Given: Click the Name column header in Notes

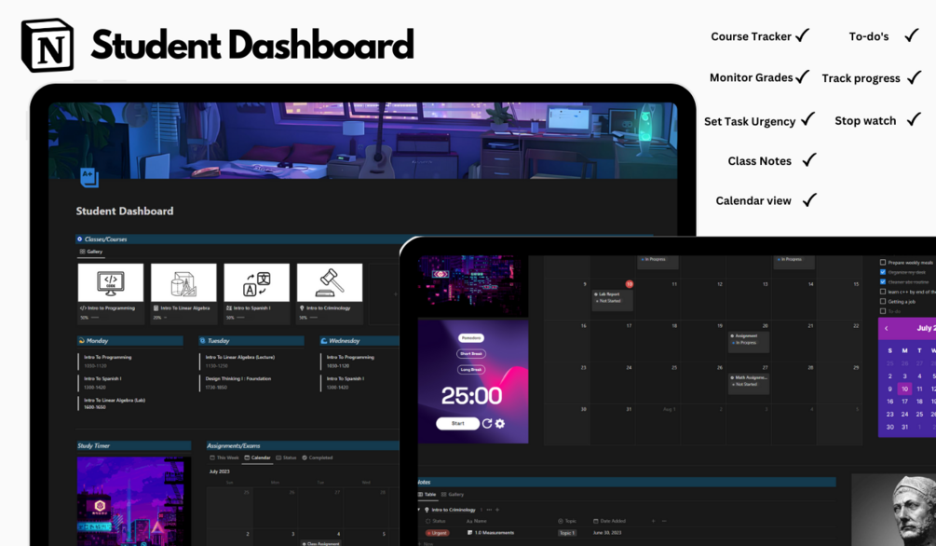Looking at the screenshot, I should point(476,521).
